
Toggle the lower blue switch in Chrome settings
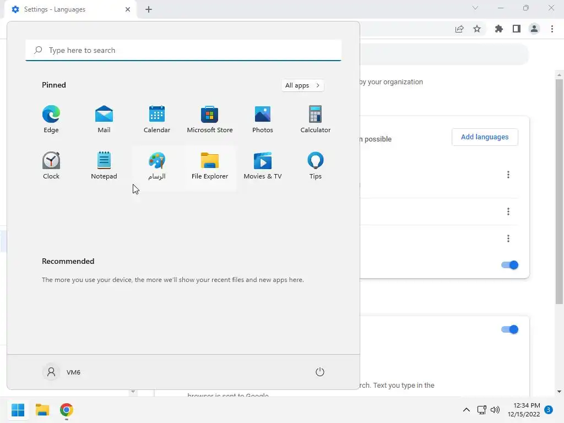(509, 329)
